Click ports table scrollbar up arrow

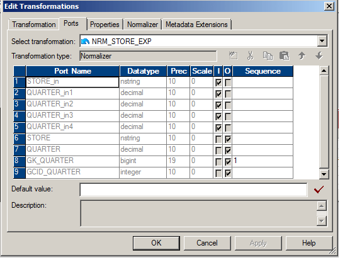click(324, 71)
